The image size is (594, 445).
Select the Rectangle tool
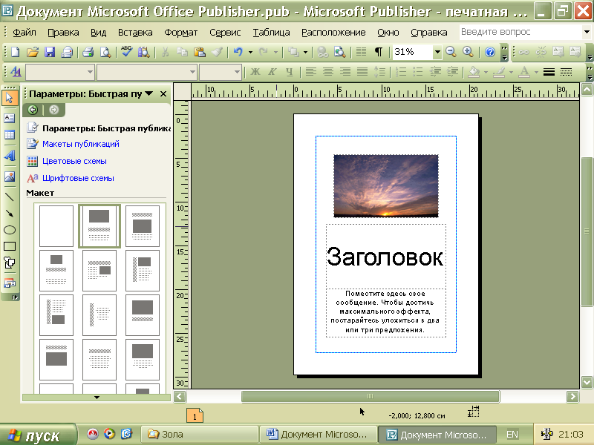[10, 246]
